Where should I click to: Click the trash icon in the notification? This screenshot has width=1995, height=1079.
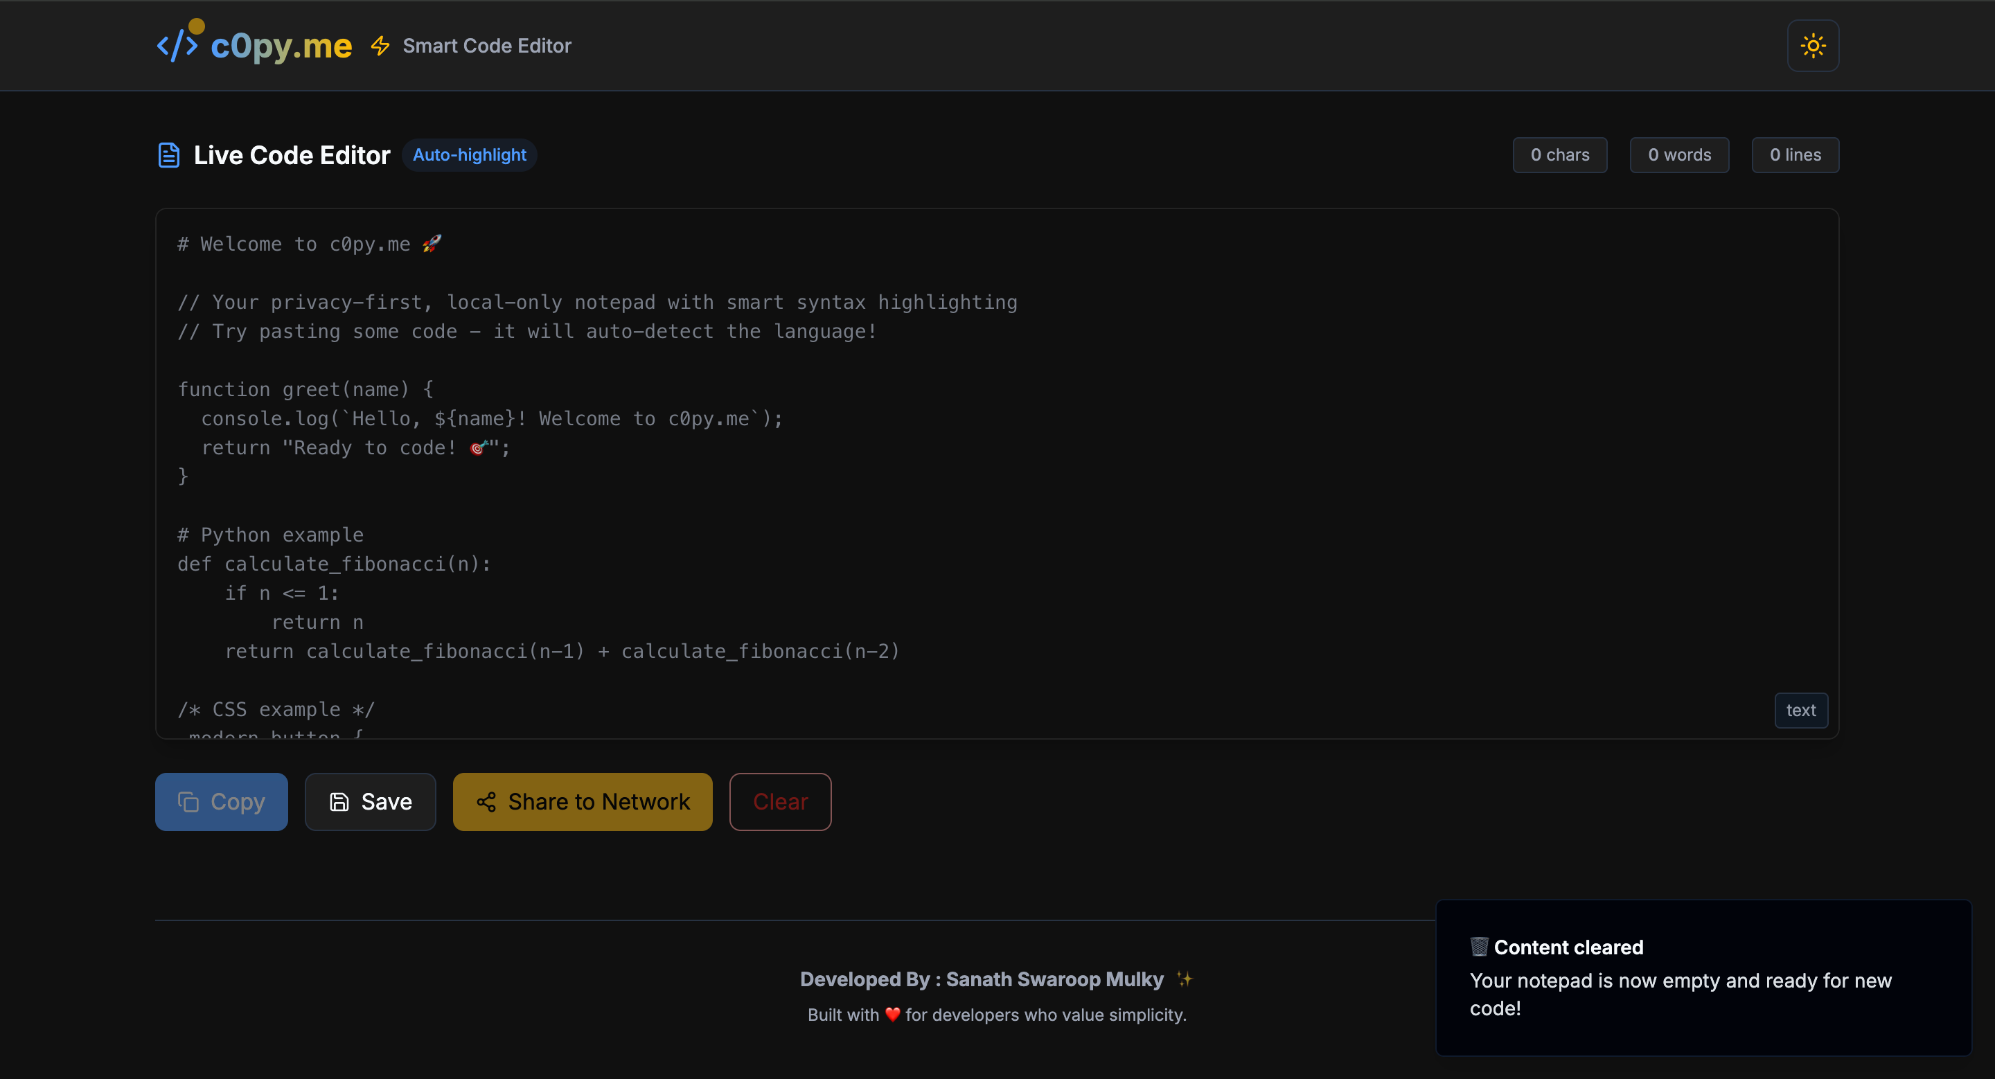1478,947
